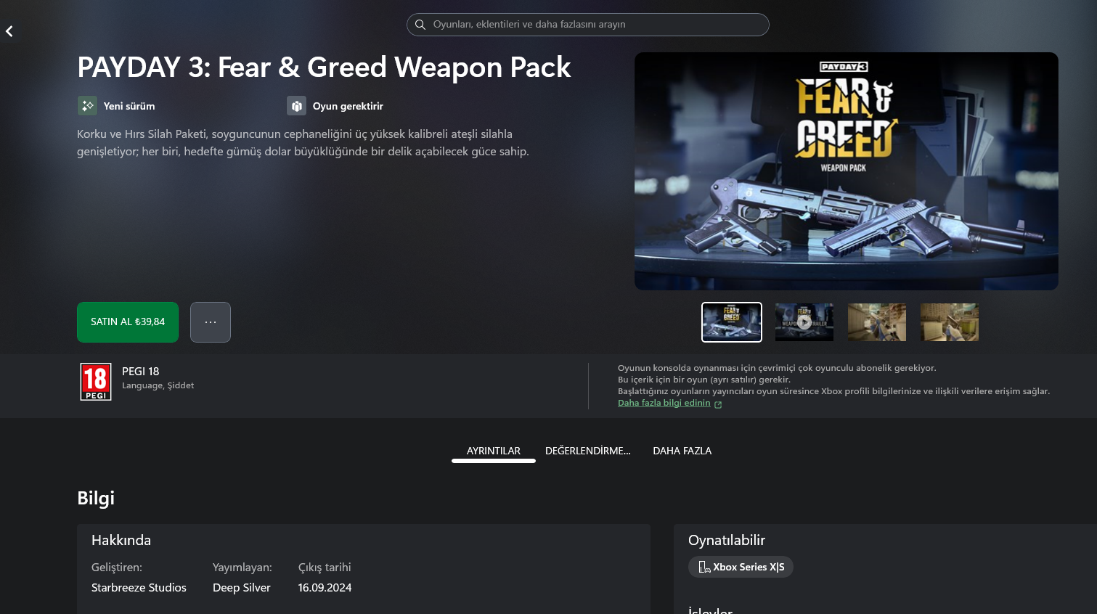Image resolution: width=1097 pixels, height=614 pixels.
Task: Show the third screenshot thumbnail
Action: [x=877, y=322]
